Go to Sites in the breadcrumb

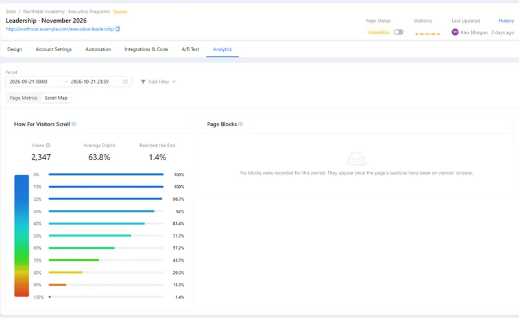(10, 12)
